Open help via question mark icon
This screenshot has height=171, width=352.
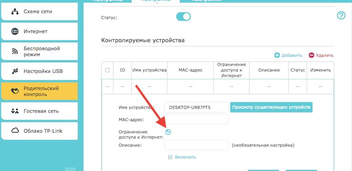coord(341,16)
